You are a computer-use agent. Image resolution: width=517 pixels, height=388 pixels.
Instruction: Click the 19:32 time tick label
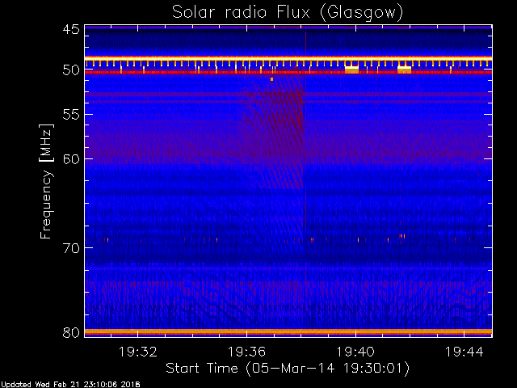click(x=138, y=352)
